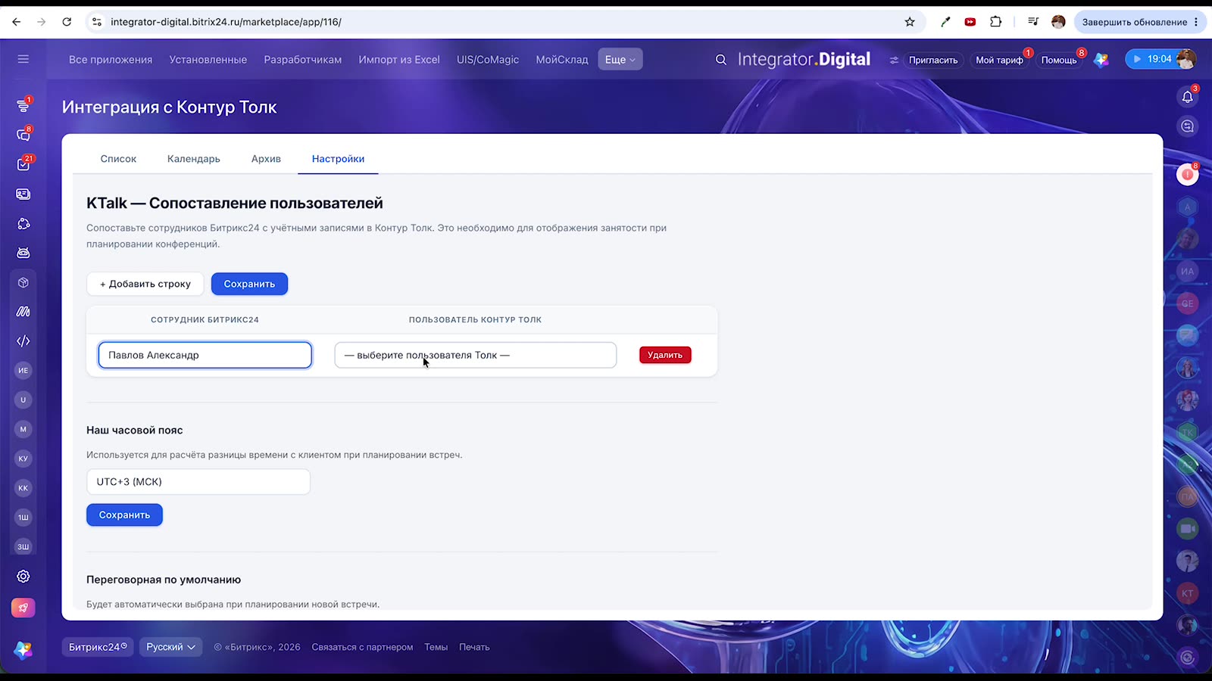Click the sliders icon beside Пригласить
The image size is (1212, 681).
pos(894,60)
